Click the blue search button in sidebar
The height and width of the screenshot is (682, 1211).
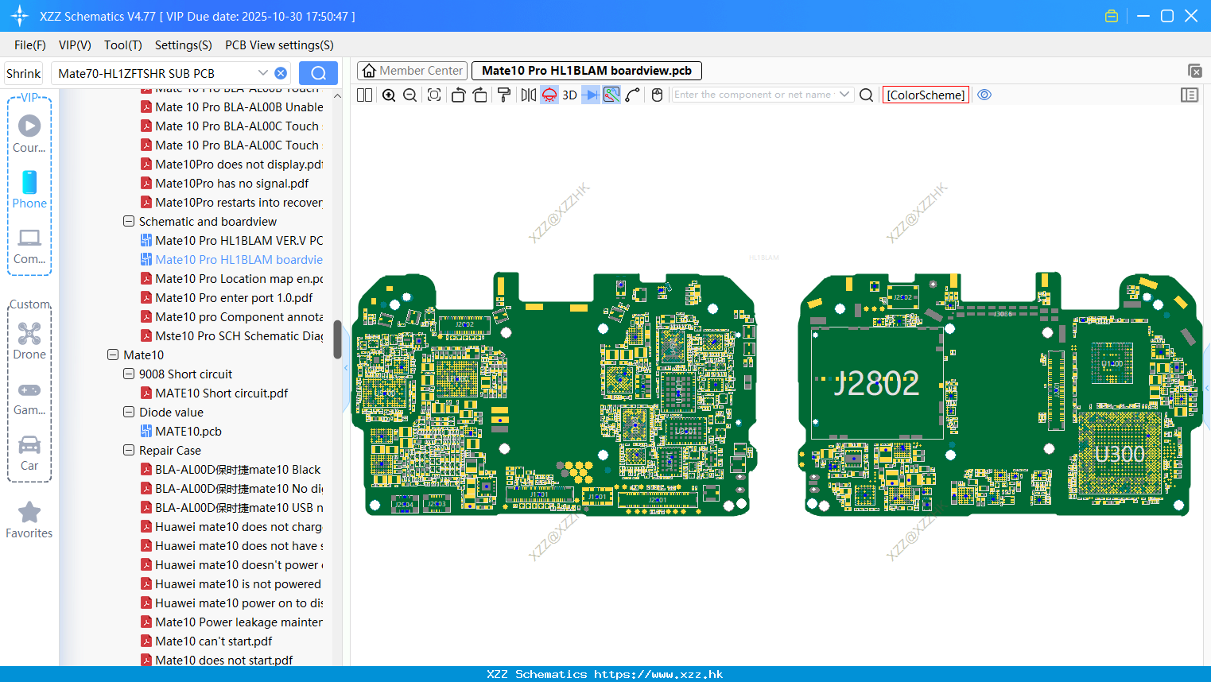click(x=318, y=73)
